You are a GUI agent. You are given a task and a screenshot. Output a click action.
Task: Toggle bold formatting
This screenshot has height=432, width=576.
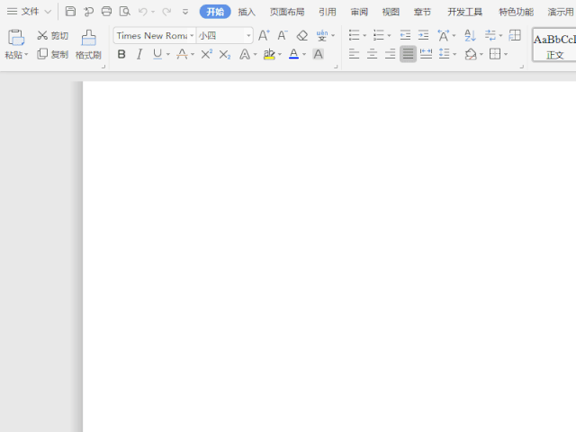(121, 54)
